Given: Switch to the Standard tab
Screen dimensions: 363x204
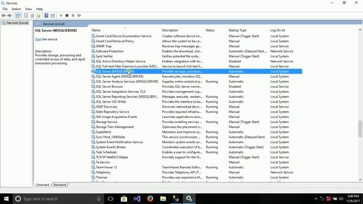Looking at the screenshot, I should click(x=60, y=185).
